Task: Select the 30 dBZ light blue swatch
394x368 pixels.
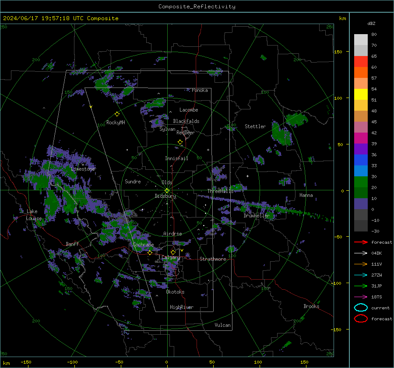Action: pos(361,171)
